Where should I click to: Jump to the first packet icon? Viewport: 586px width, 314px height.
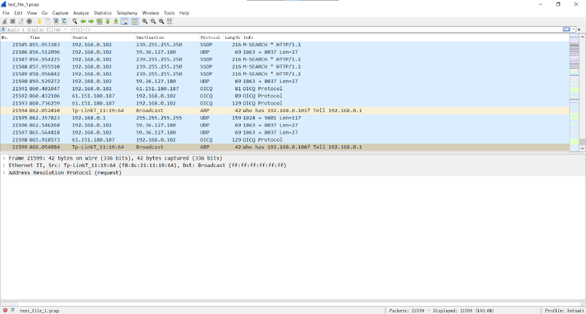click(108, 21)
